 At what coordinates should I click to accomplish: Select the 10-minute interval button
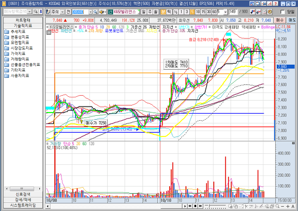pyautogui.click(x=197, y=12)
